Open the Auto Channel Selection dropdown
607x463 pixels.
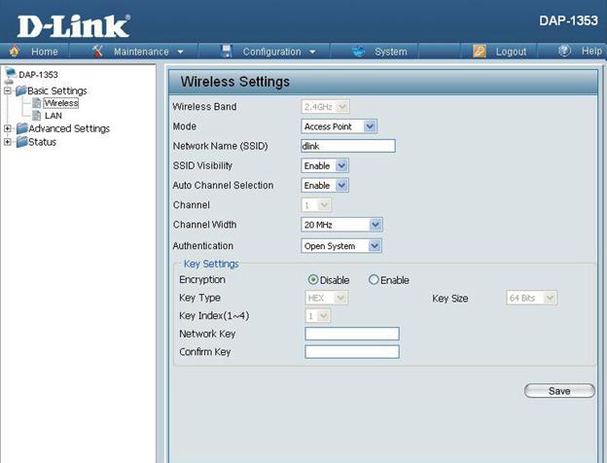click(325, 186)
